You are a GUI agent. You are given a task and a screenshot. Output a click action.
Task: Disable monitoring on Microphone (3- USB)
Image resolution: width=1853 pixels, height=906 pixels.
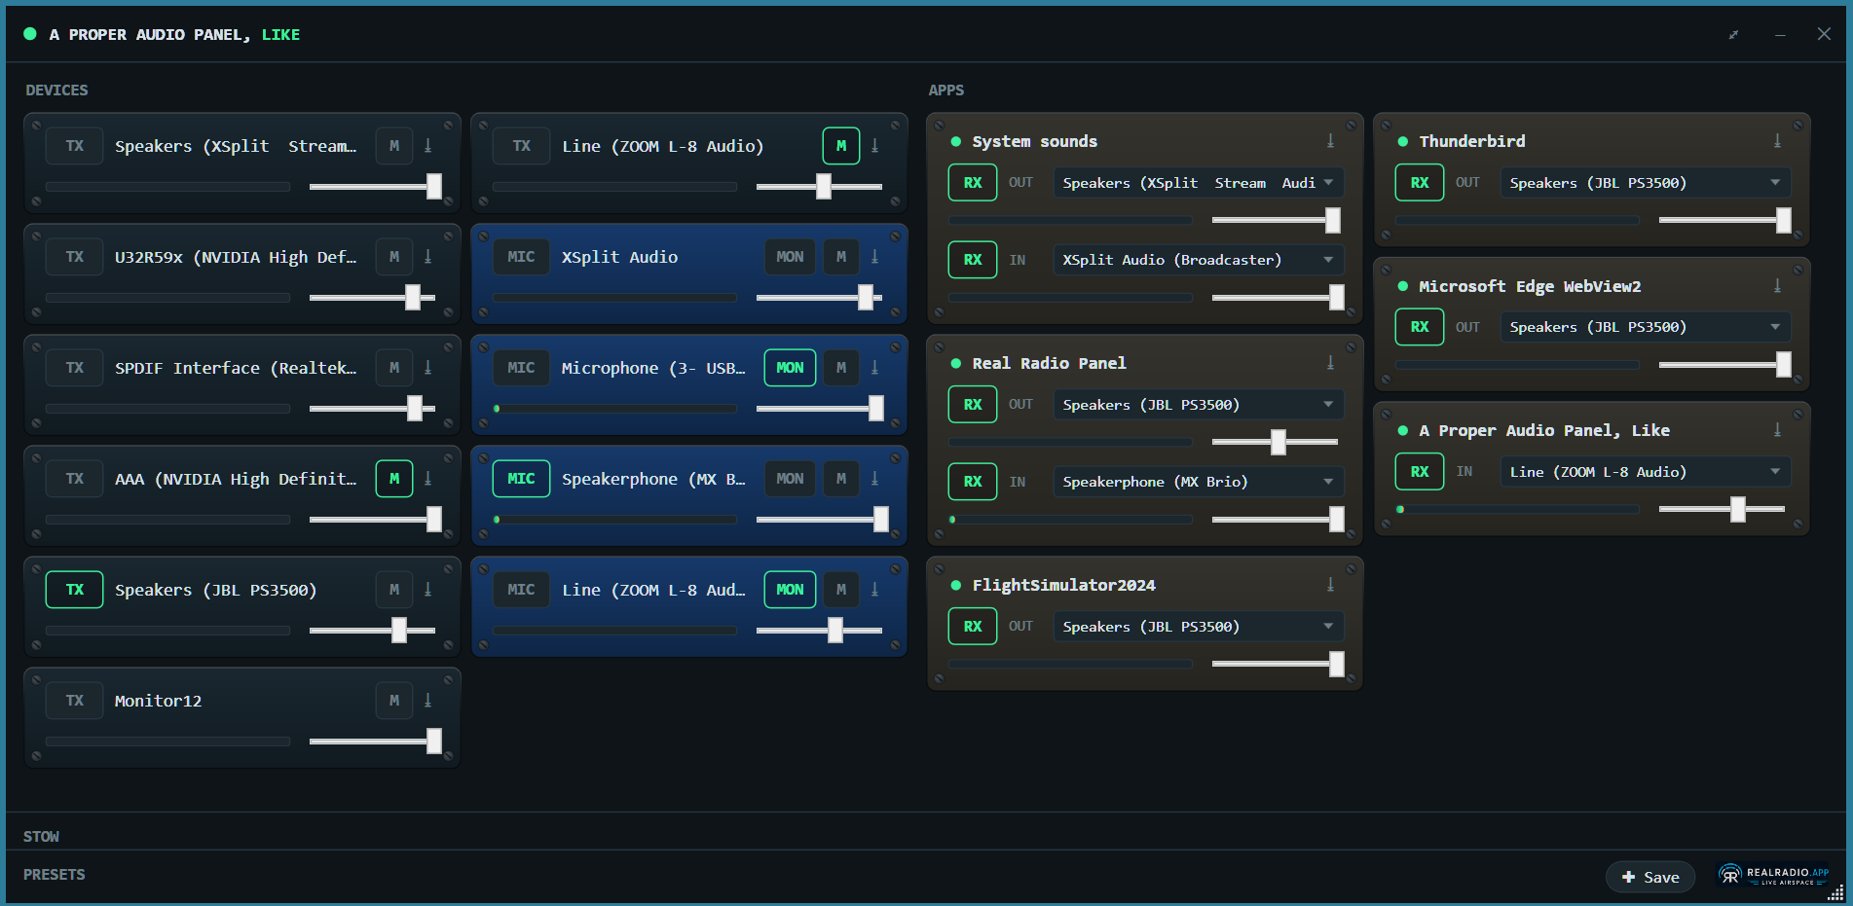[x=790, y=368]
